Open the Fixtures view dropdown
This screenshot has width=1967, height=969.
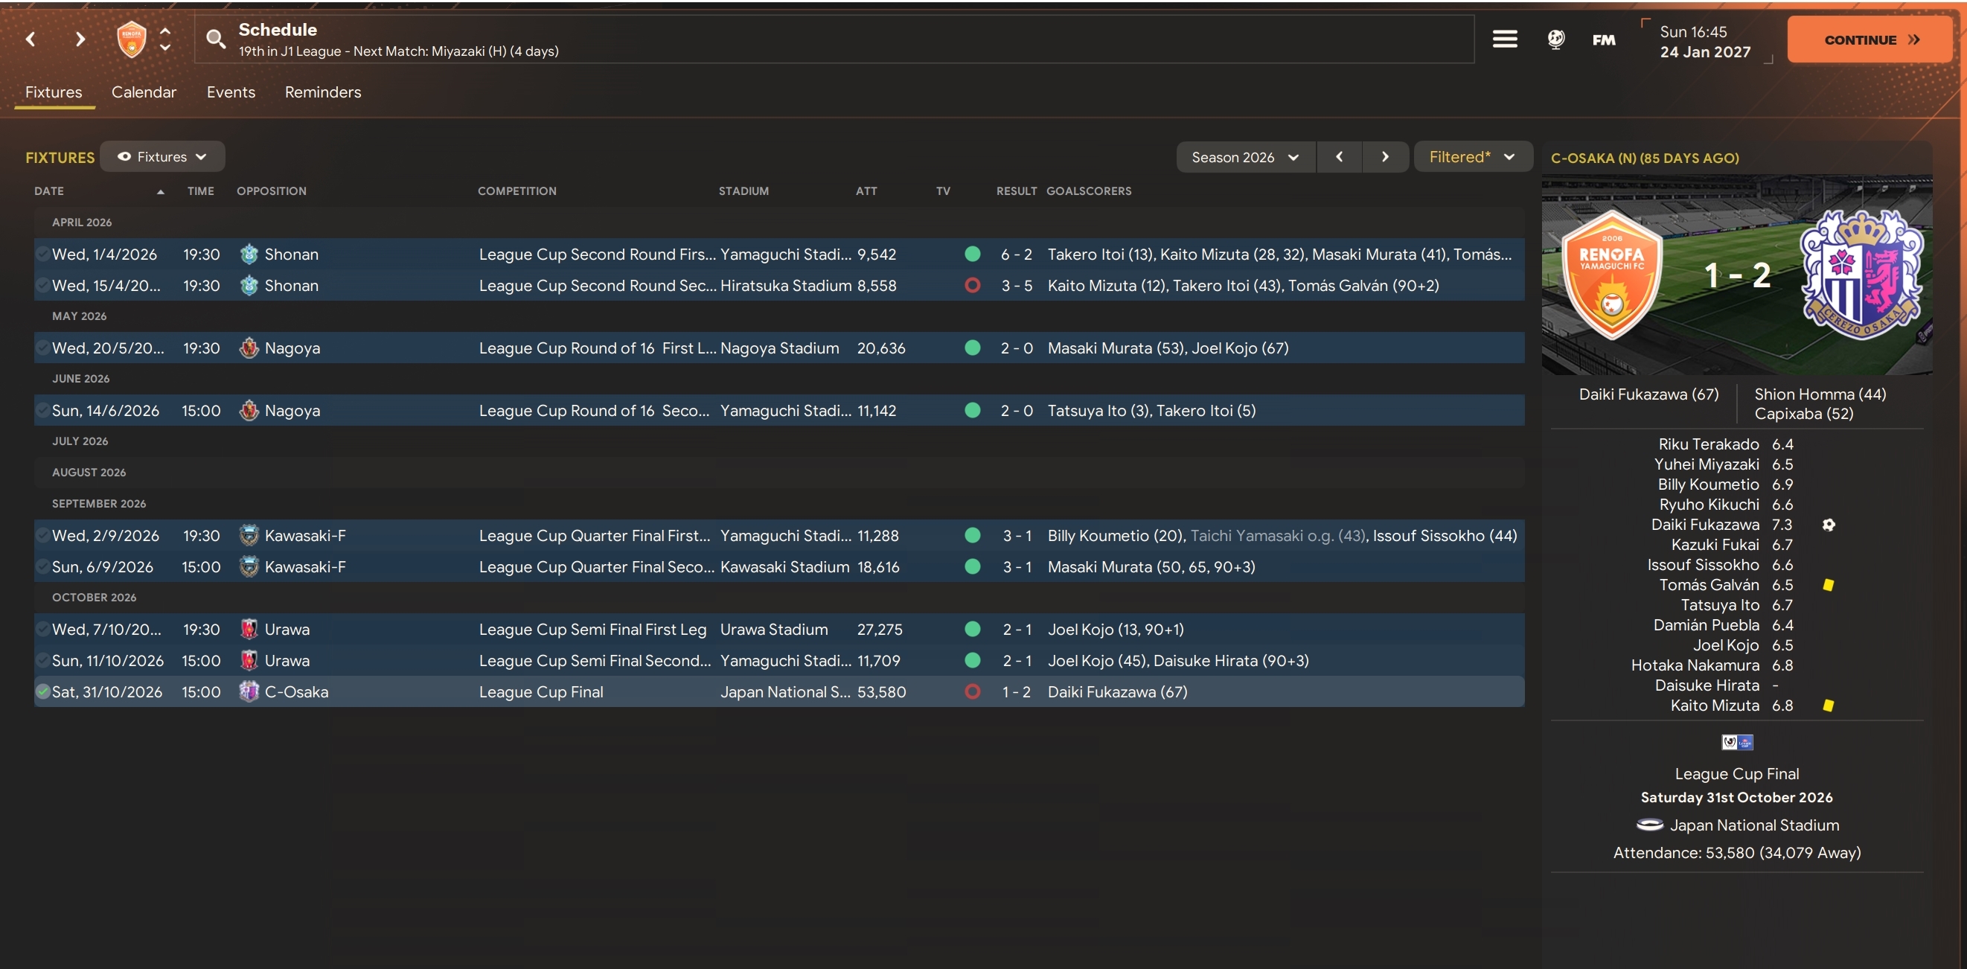tap(163, 156)
